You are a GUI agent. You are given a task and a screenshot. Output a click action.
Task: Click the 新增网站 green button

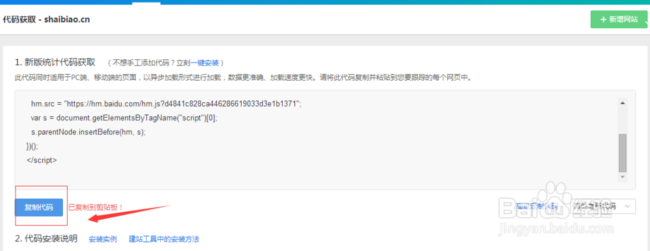[619, 20]
